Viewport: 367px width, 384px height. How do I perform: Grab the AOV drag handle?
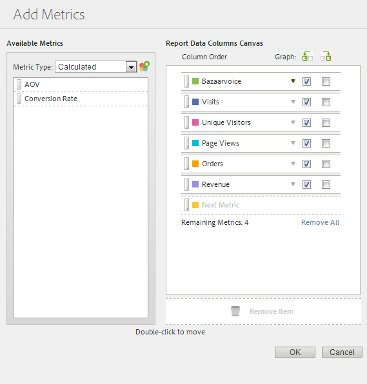point(19,84)
